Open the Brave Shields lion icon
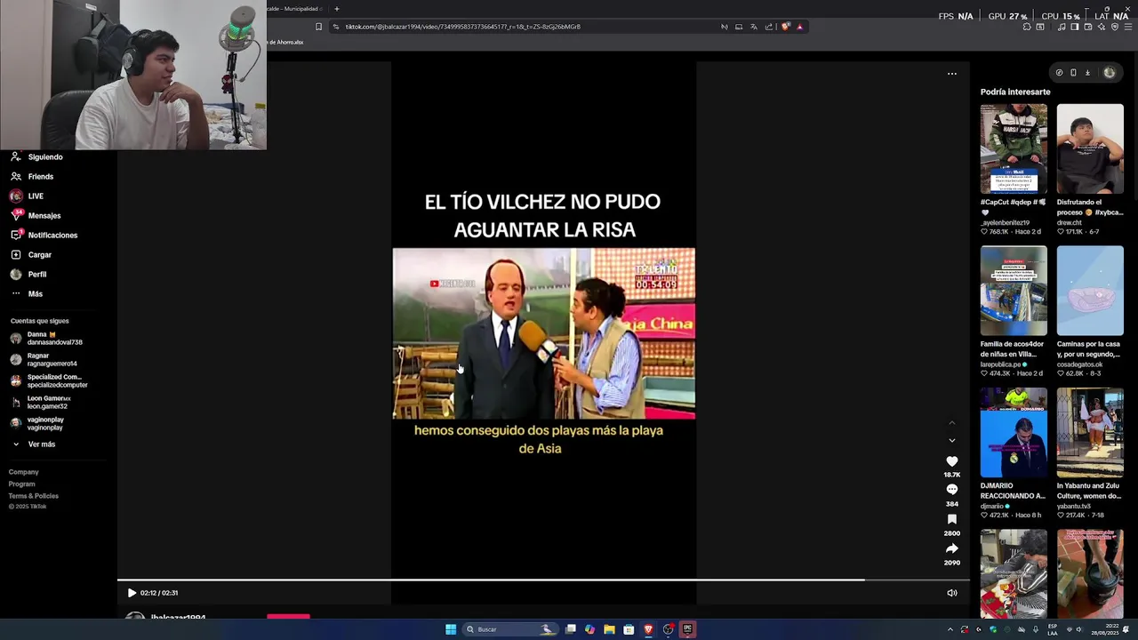Image resolution: width=1138 pixels, height=640 pixels. click(x=786, y=27)
